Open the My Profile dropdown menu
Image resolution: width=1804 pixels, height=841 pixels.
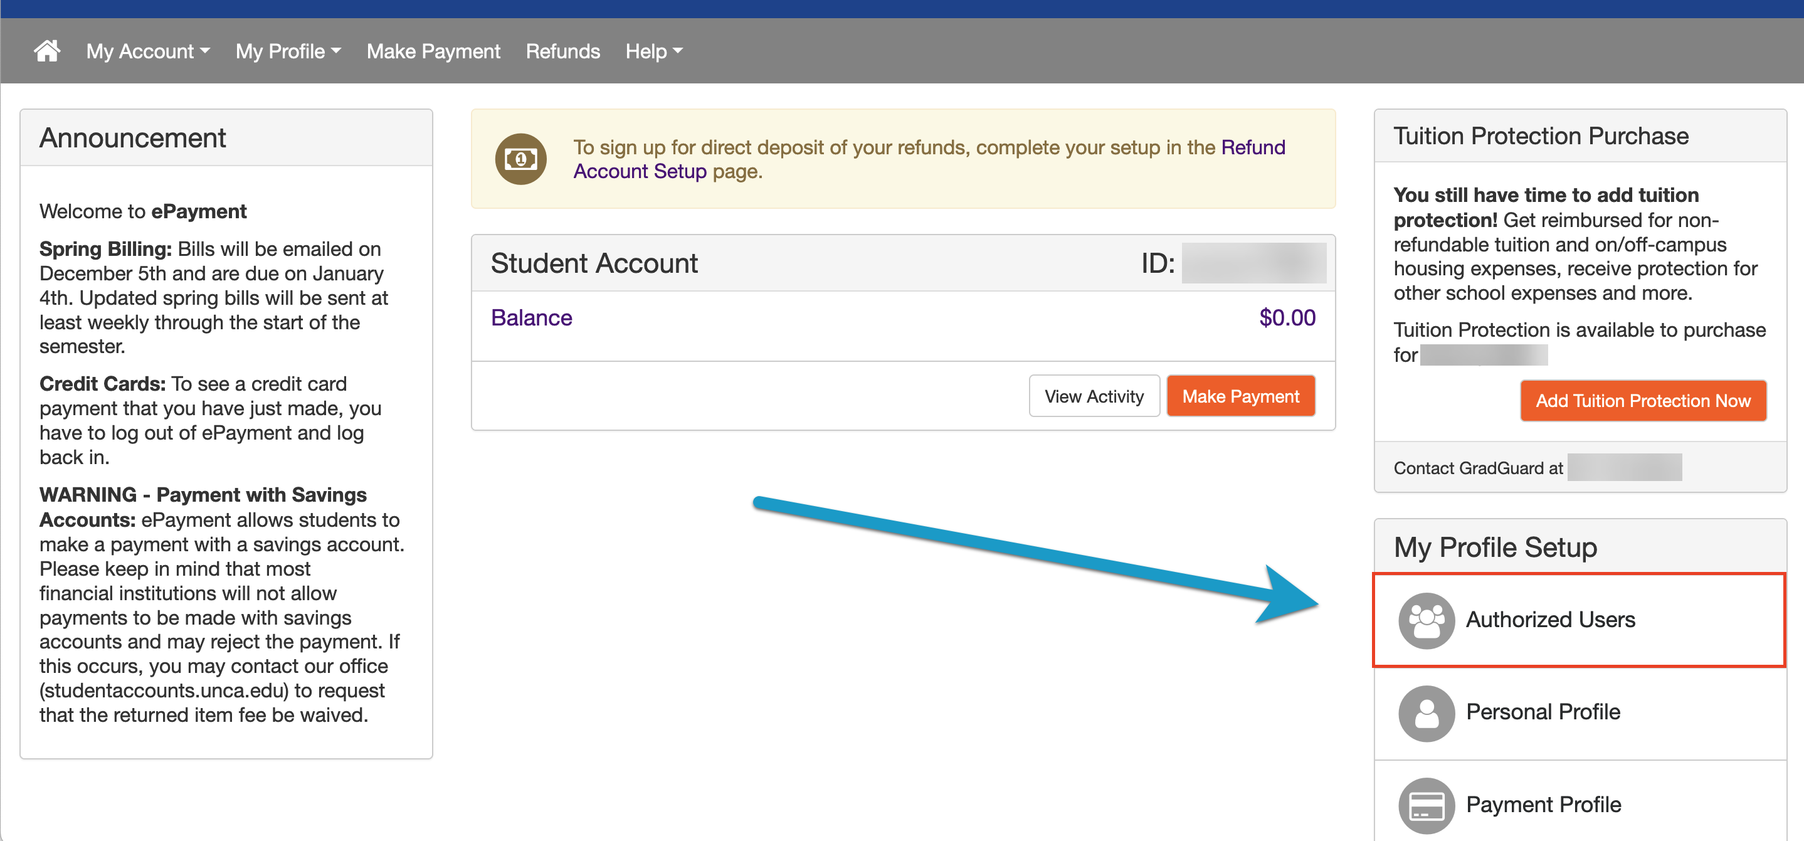(288, 51)
